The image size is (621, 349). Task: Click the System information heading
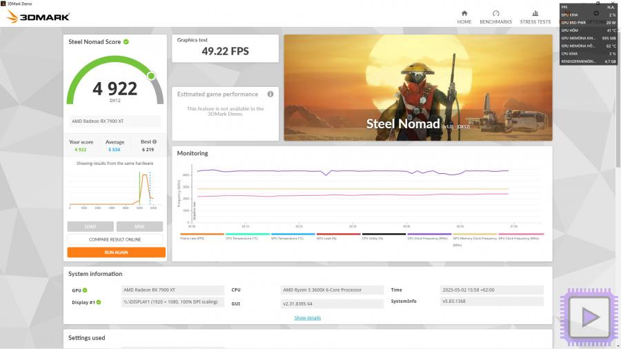coord(95,274)
